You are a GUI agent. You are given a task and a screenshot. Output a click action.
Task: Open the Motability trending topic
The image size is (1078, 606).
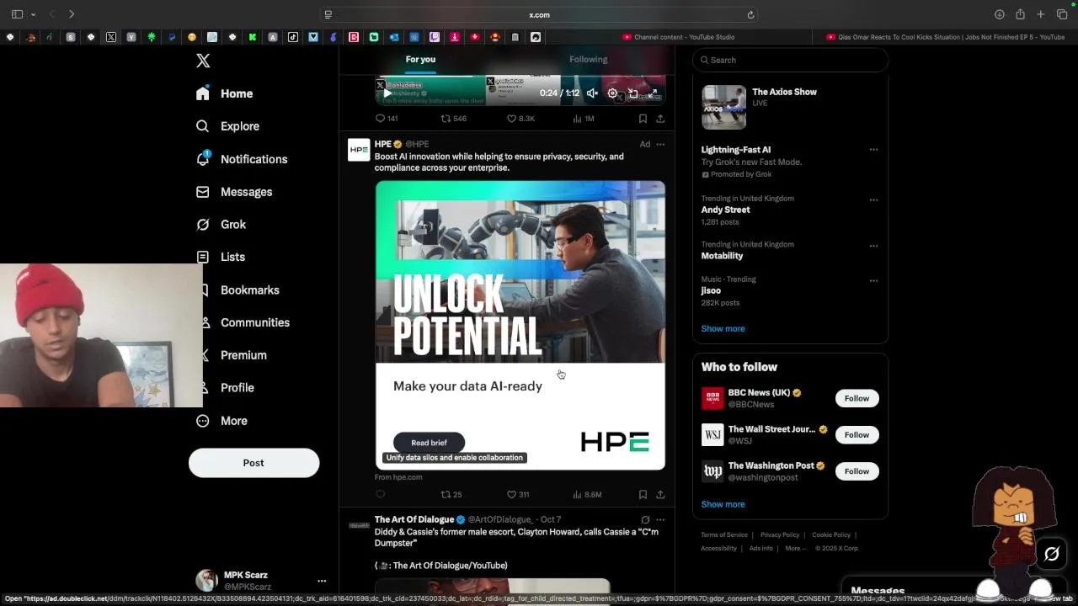coord(722,256)
